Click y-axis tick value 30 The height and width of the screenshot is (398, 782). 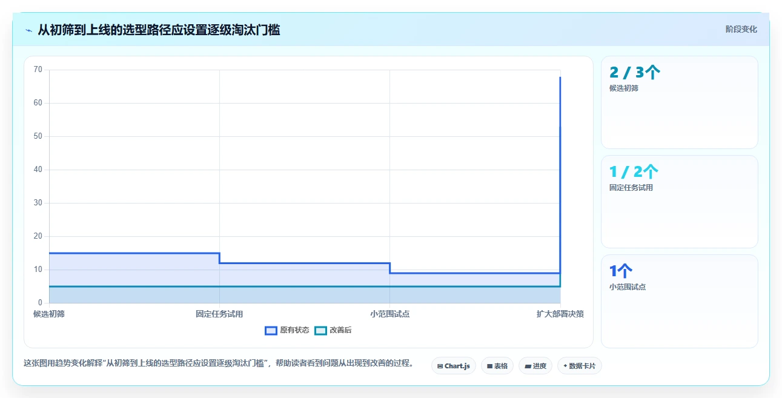[x=38, y=203]
